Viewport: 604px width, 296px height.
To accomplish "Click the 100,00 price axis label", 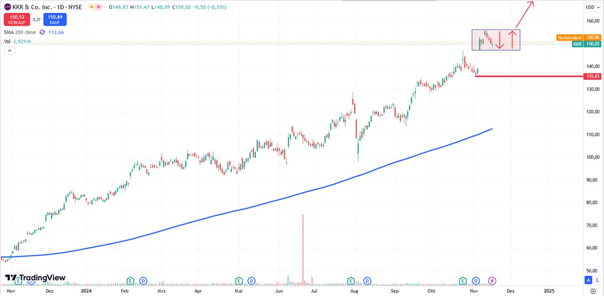I will tap(593, 157).
